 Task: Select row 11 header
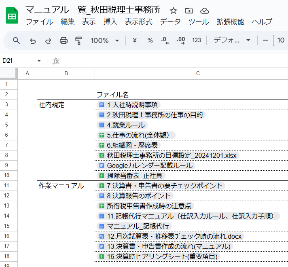8,185
